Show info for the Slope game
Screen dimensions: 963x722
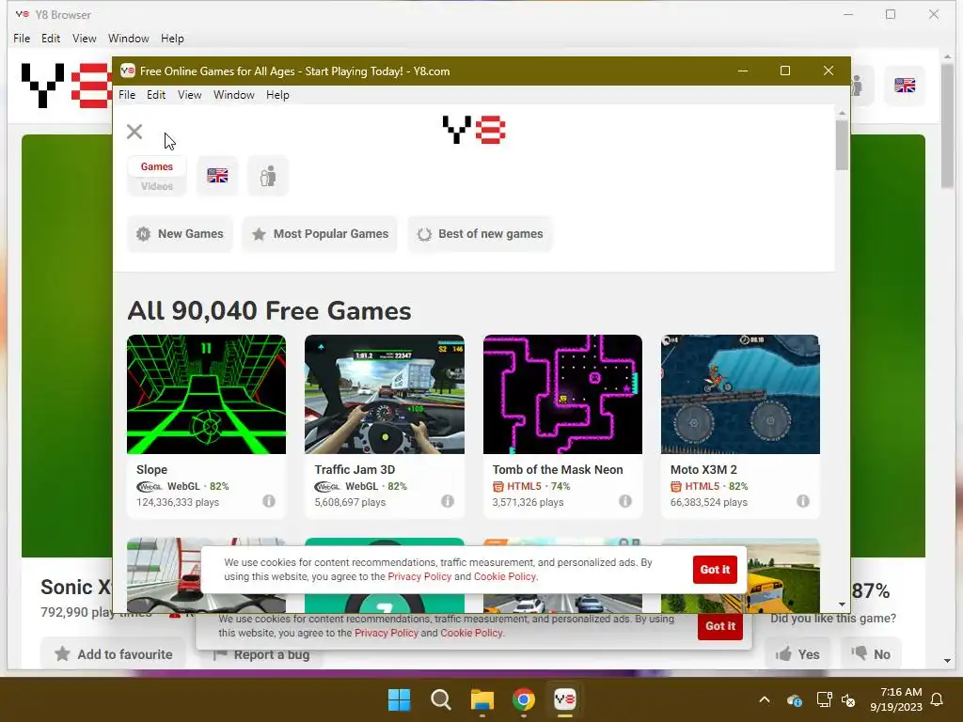pyautogui.click(x=269, y=501)
